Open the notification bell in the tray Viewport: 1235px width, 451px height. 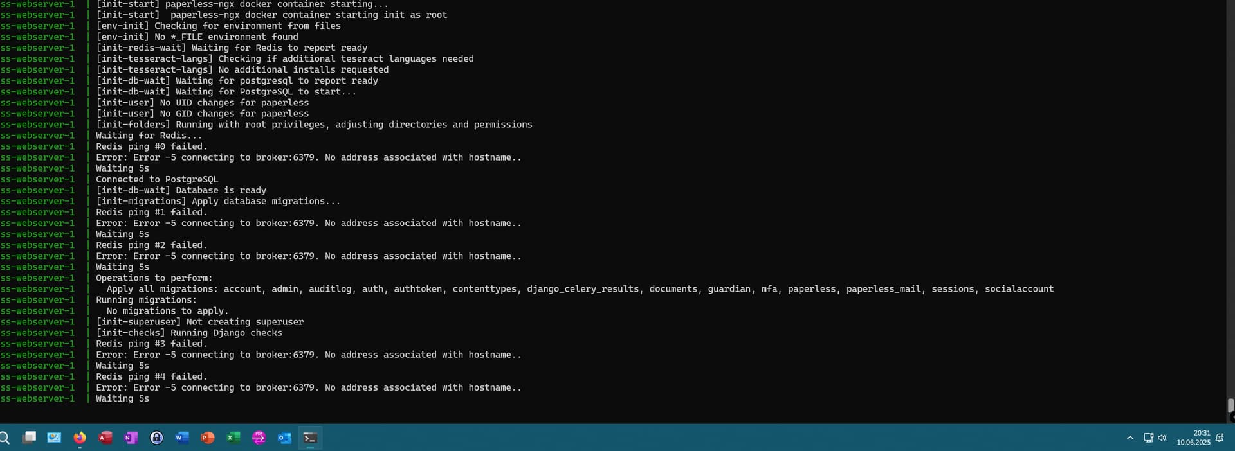click(x=1220, y=438)
